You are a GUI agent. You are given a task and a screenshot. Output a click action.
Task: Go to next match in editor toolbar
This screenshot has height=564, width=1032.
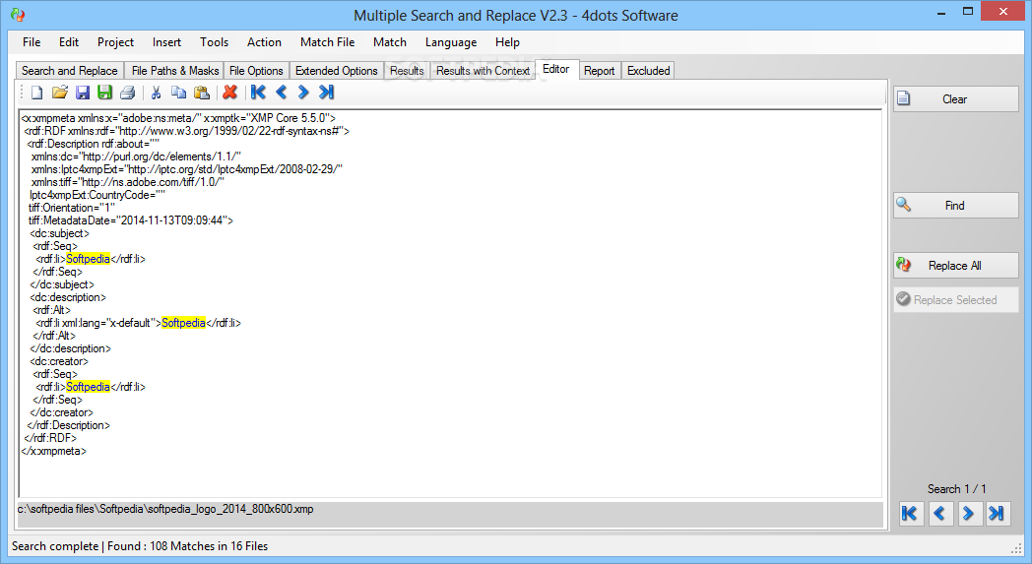point(303,93)
